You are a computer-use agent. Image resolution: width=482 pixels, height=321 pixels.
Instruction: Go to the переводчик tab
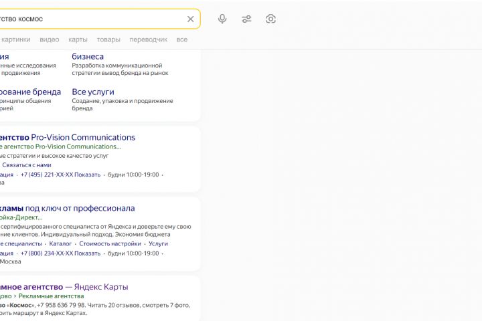(149, 39)
